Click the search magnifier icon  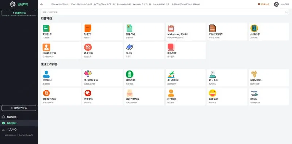tap(286, 12)
